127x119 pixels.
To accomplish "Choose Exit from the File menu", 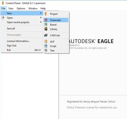I will [22, 50].
